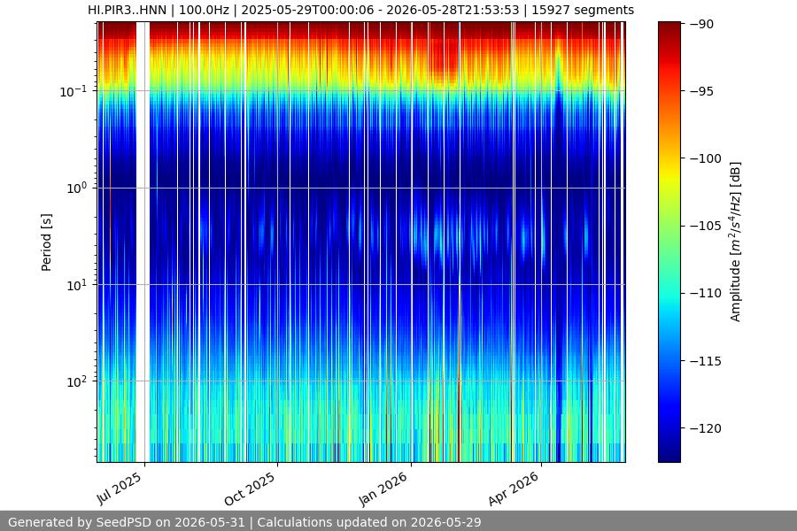Click the -90 colorbar tick value
Viewport: 797px width, 531px height.
pos(701,24)
